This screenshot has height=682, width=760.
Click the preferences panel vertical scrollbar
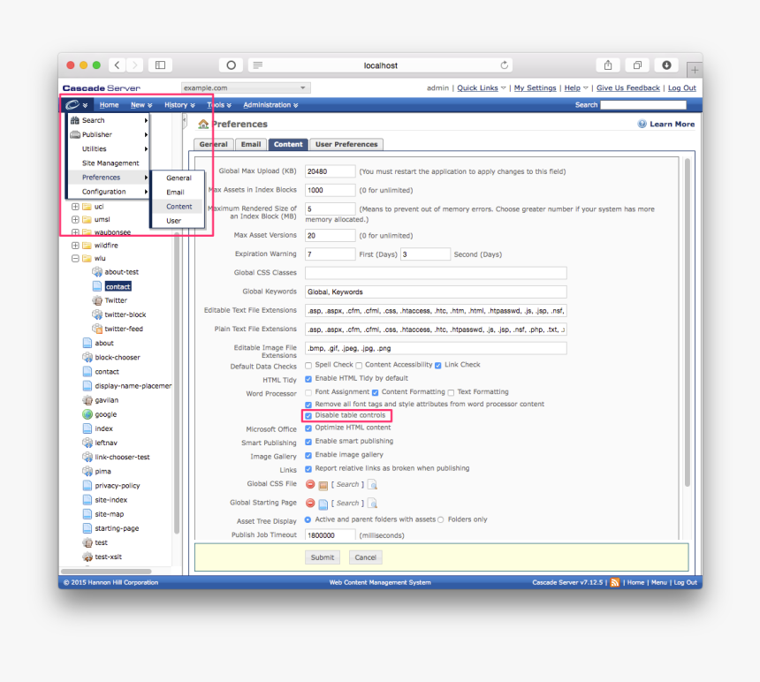(x=687, y=322)
